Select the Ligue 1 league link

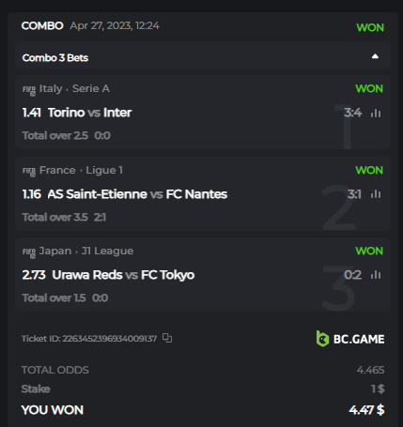coord(104,170)
